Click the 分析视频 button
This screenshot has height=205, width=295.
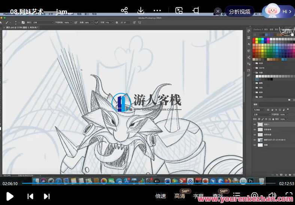(x=240, y=12)
